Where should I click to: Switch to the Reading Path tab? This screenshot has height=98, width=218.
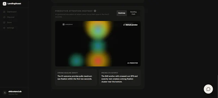(133, 13)
